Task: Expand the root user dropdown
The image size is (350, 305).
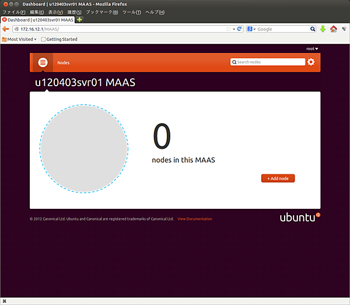Action: pyautogui.click(x=312, y=48)
